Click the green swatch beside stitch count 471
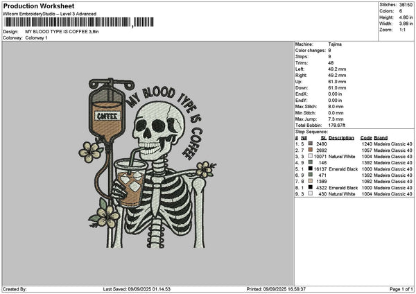416x294 pixels. (x=310, y=175)
